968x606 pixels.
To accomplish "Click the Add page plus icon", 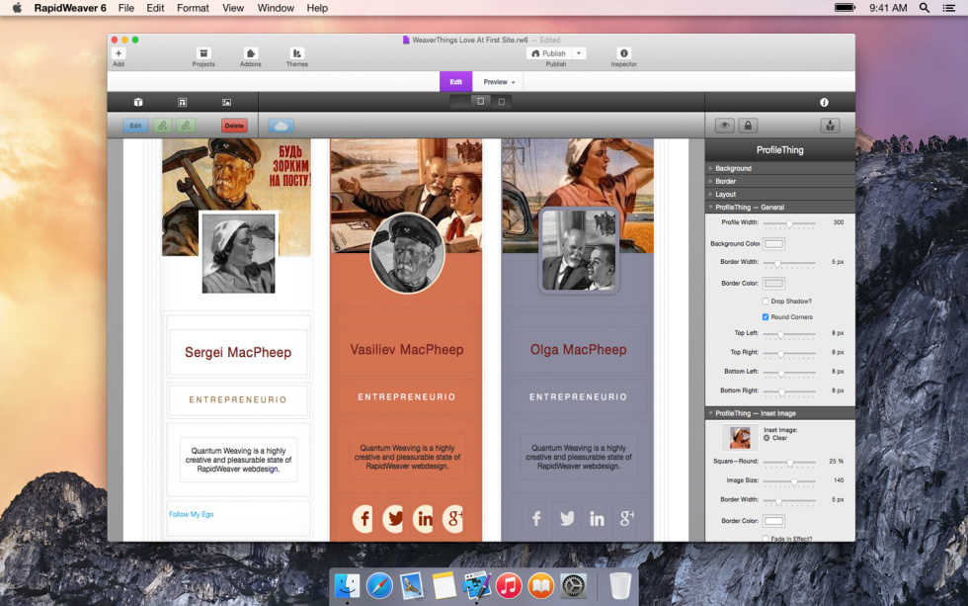I will coord(119,53).
